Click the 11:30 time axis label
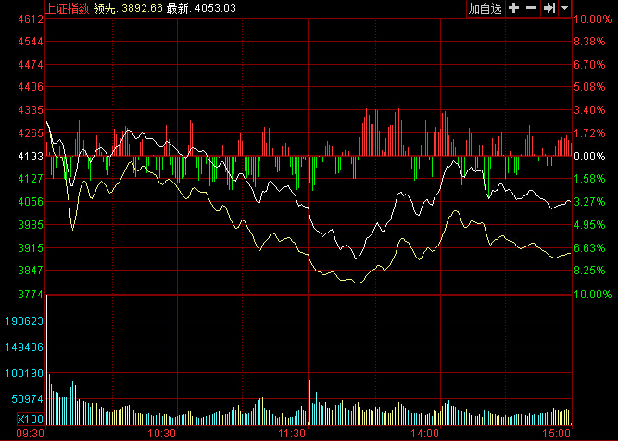 tap(293, 433)
